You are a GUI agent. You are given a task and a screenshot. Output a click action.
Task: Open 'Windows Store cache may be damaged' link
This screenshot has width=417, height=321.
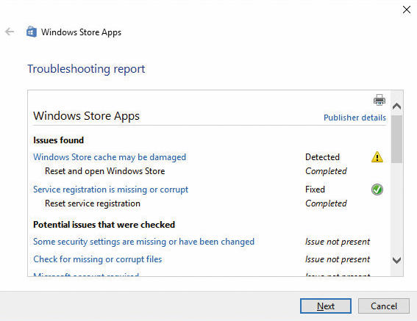click(110, 157)
